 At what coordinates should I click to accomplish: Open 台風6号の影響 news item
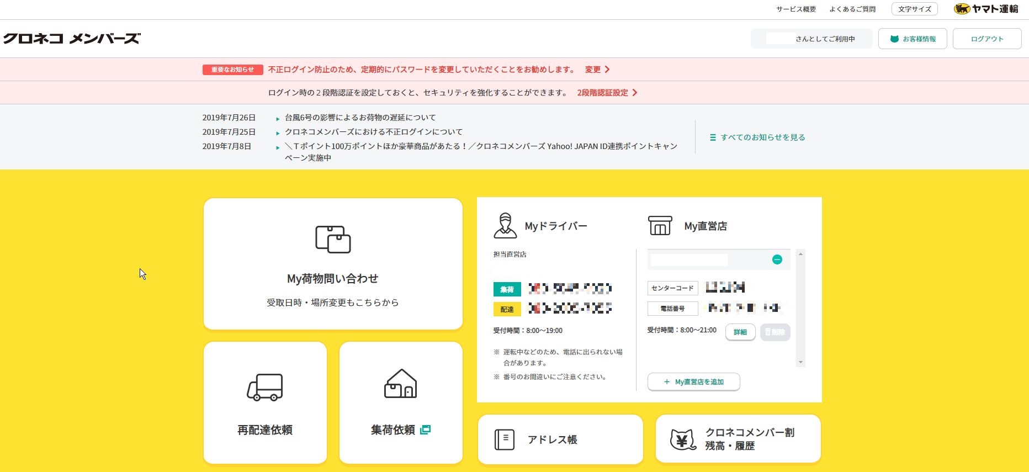(360, 118)
